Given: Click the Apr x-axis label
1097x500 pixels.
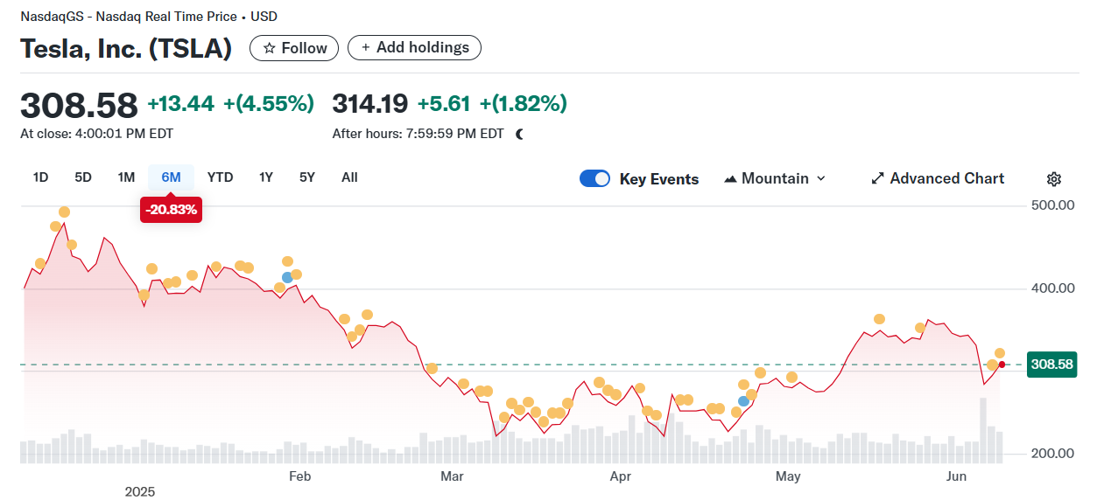Looking at the screenshot, I should point(620,476).
